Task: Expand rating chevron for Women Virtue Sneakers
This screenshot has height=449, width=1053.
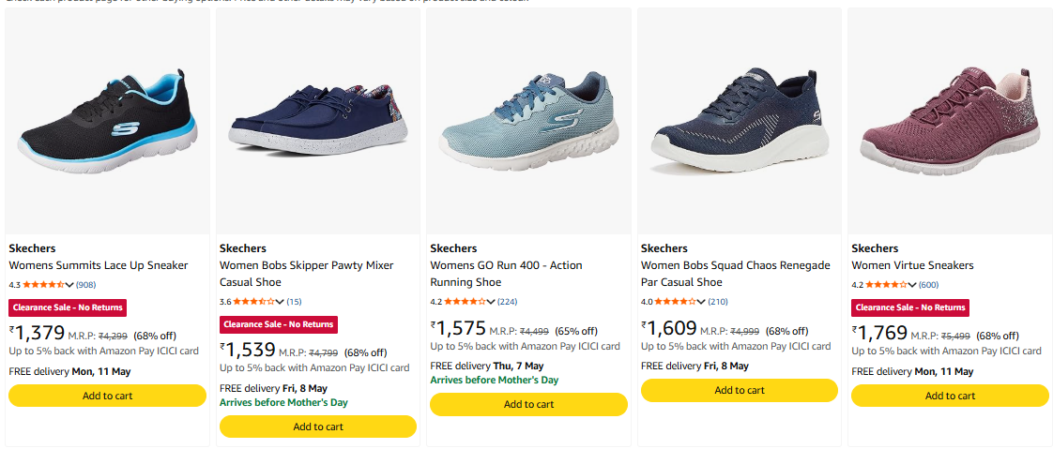Action: (912, 285)
